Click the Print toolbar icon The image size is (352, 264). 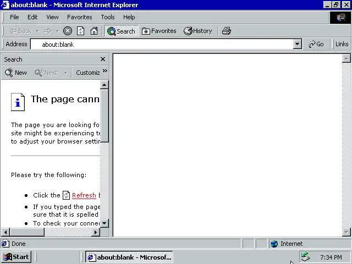pos(227,31)
